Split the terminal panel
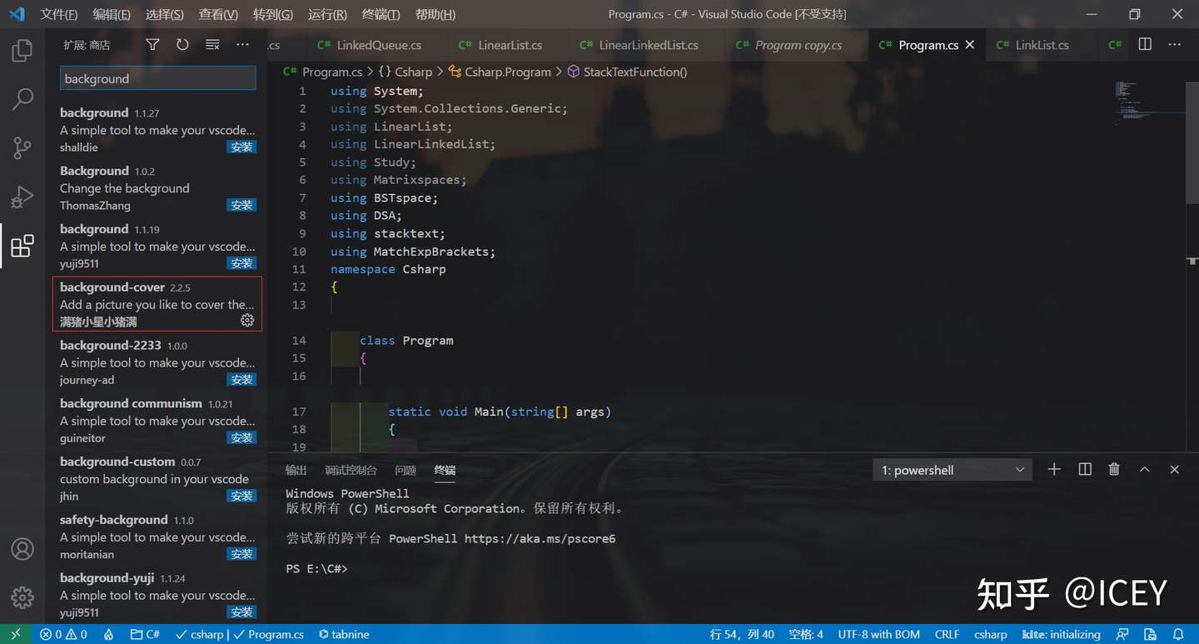Screen dimensions: 1199x644 pos(1085,470)
